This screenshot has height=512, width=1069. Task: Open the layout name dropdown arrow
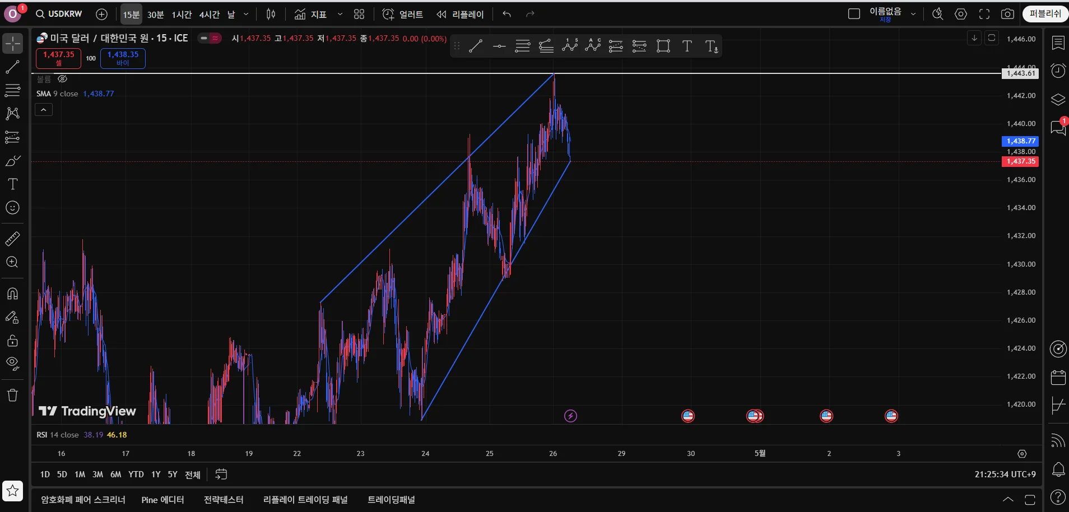pyautogui.click(x=913, y=14)
